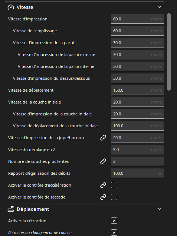Uncheck Activer la rétraction
Image resolution: width=177 pixels, height=236 pixels.
point(114,221)
